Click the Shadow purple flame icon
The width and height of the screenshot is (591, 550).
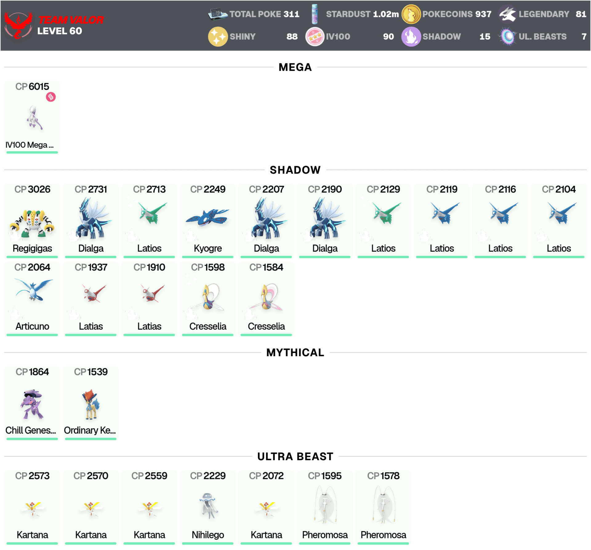(x=411, y=37)
